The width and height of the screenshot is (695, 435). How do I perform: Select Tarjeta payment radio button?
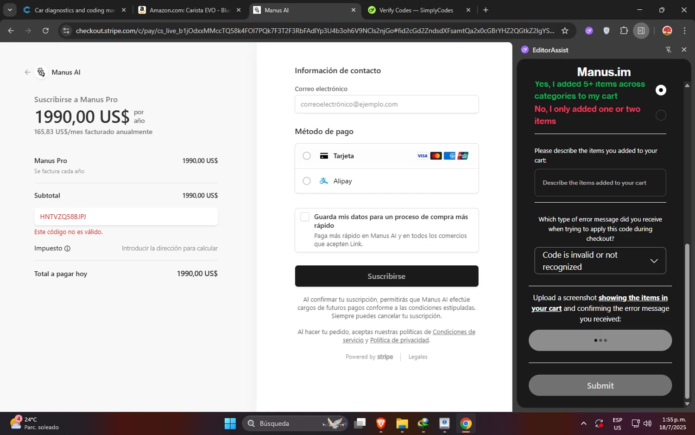click(307, 156)
